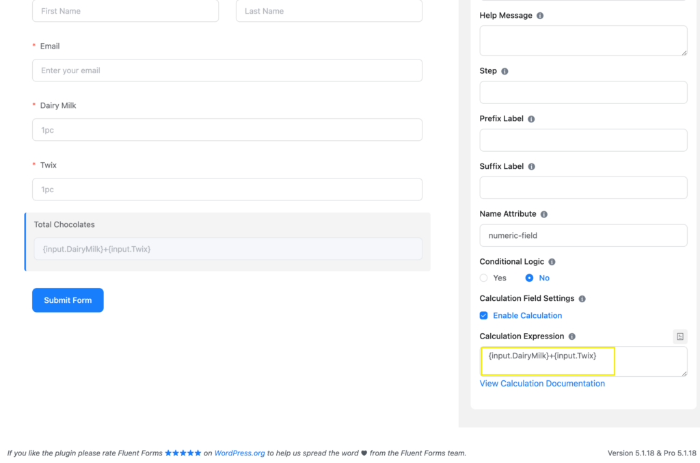Click the Calculation Expression info icon
Viewport: 700px width, 463px height.
572,336
